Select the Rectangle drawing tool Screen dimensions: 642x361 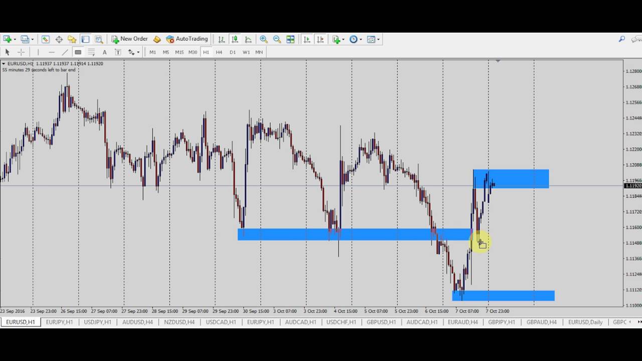pos(78,52)
